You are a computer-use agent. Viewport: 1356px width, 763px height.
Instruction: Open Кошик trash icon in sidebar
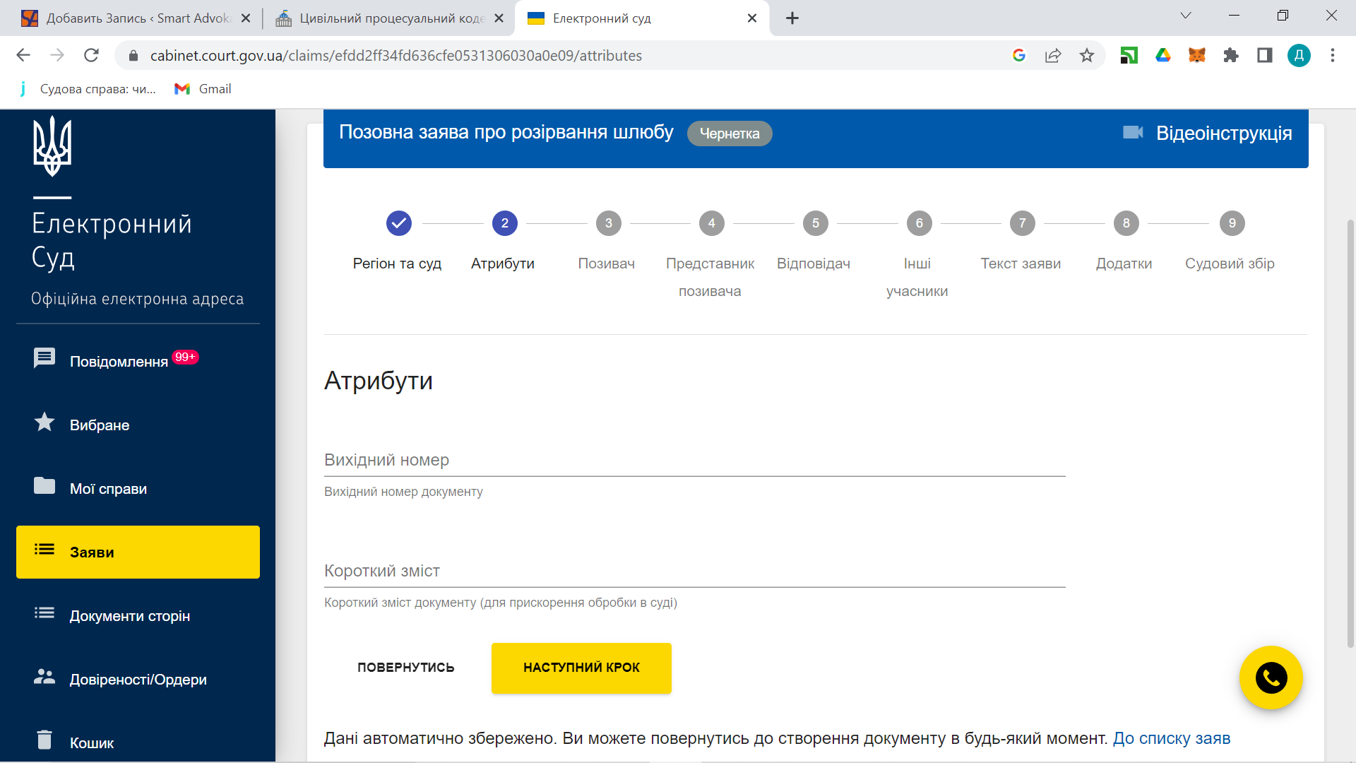[44, 740]
